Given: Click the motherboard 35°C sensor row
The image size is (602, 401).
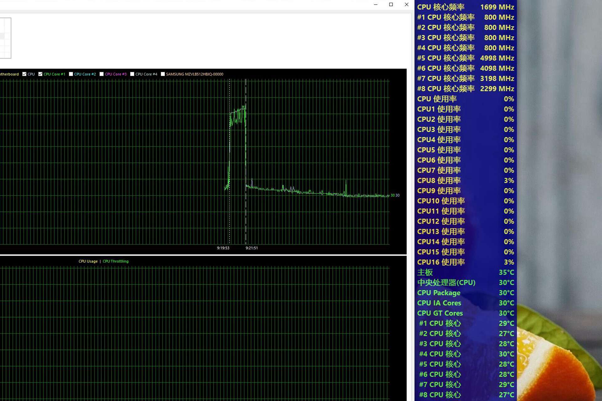Looking at the screenshot, I should 465,272.
